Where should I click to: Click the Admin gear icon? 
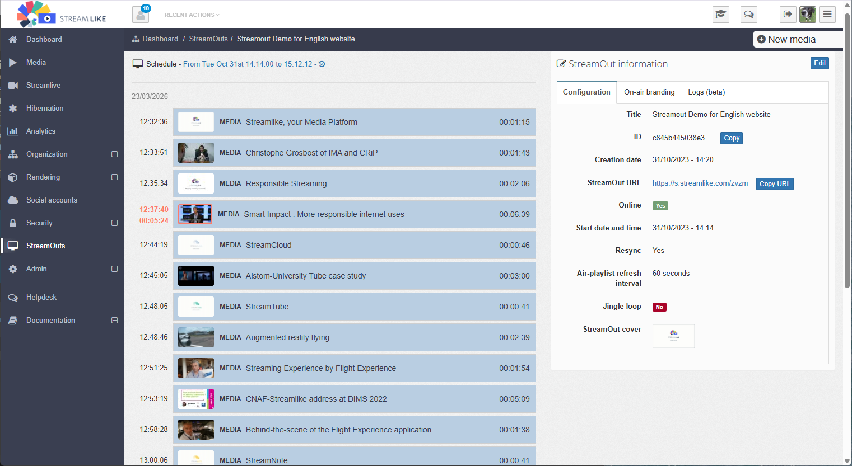click(x=13, y=269)
